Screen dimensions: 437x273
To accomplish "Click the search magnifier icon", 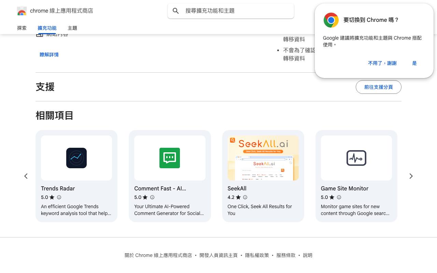I will pyautogui.click(x=176, y=11).
